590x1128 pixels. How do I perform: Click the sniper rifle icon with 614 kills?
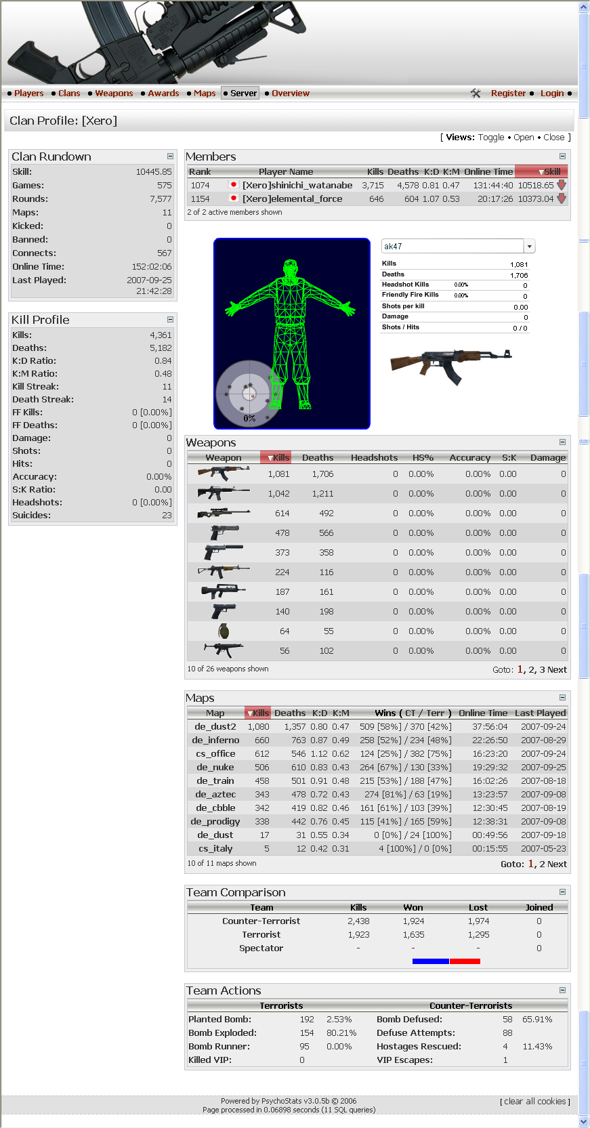tap(223, 514)
